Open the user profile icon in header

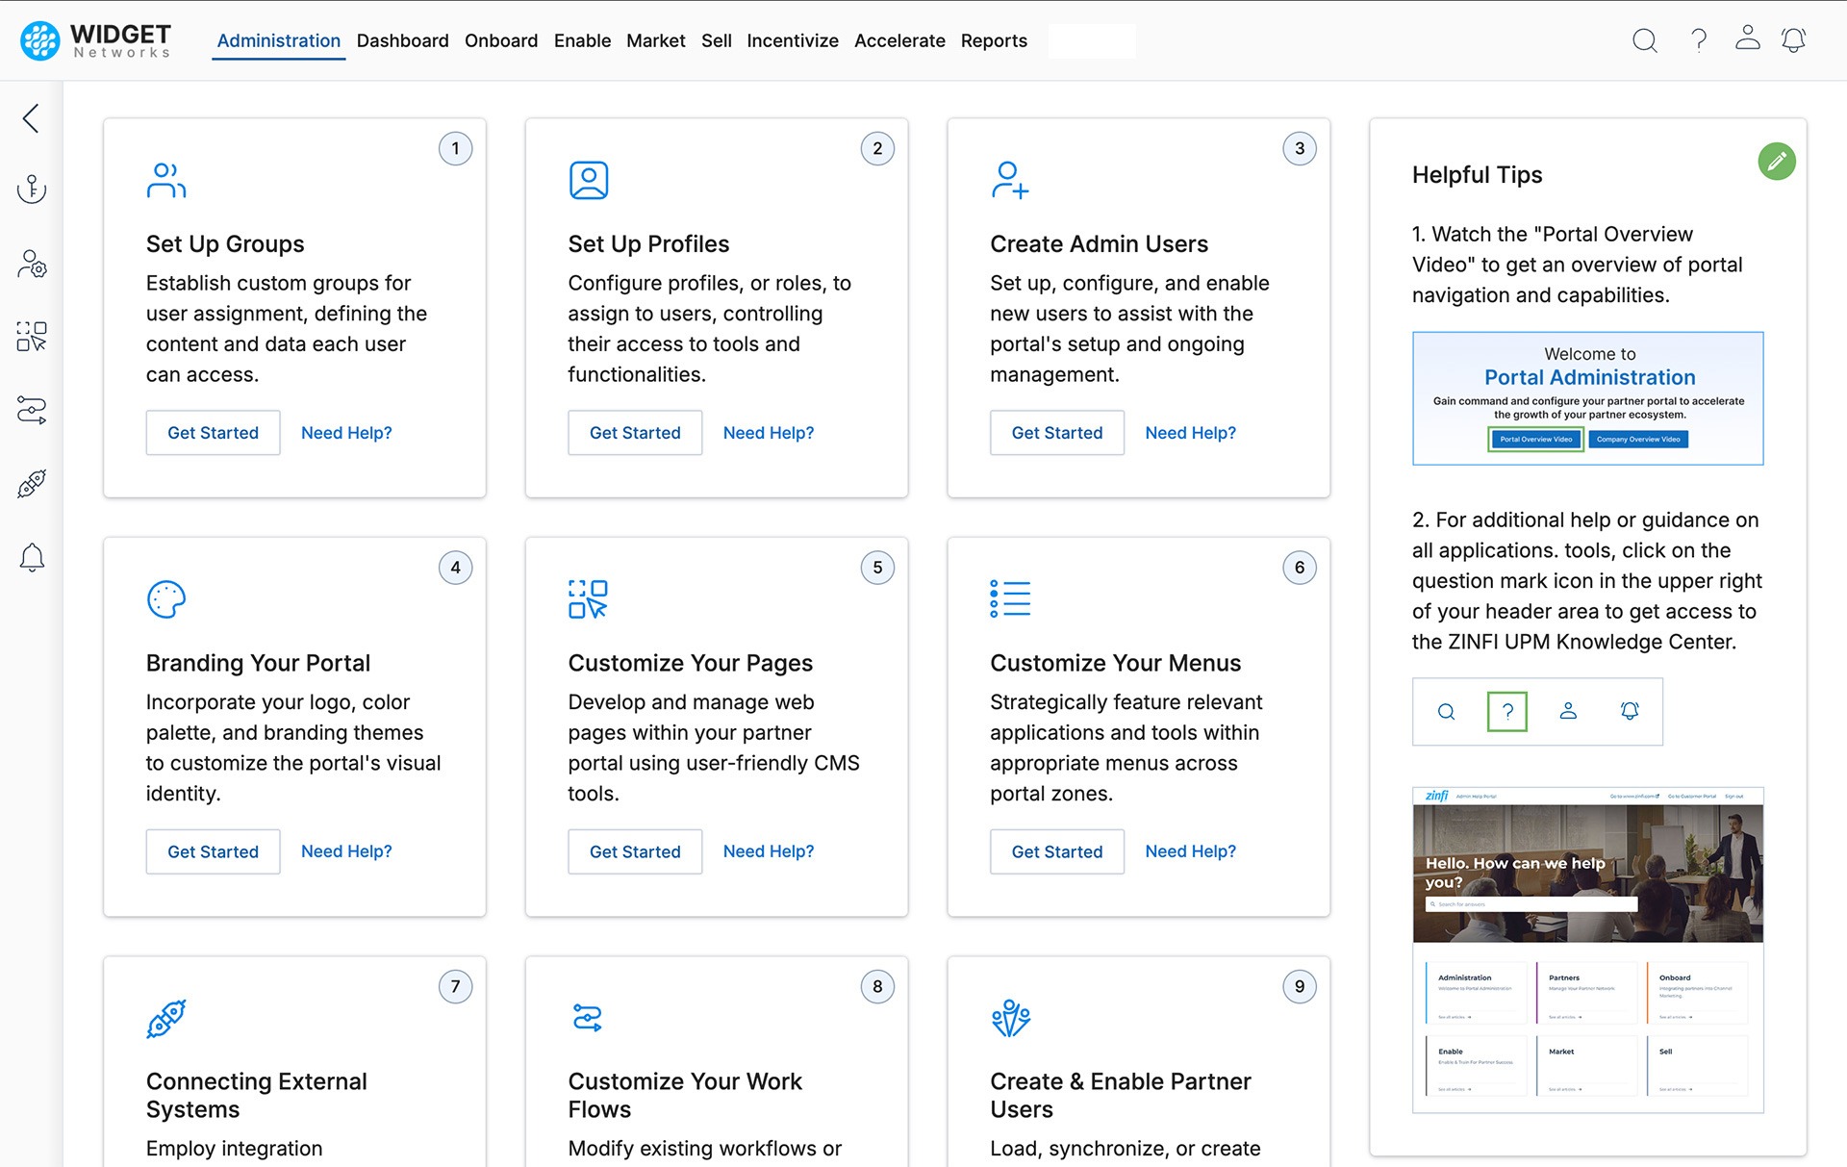coord(1747,40)
